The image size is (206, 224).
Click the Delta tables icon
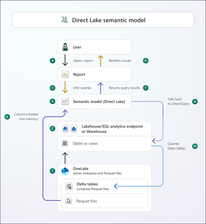[69, 186]
